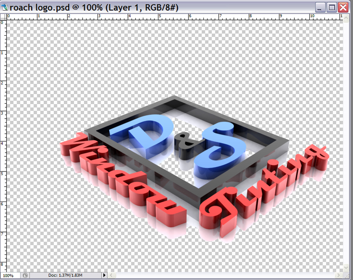This screenshot has width=353, height=280.
Task: Click the blue letter S in the logo
Action: pyautogui.click(x=219, y=151)
